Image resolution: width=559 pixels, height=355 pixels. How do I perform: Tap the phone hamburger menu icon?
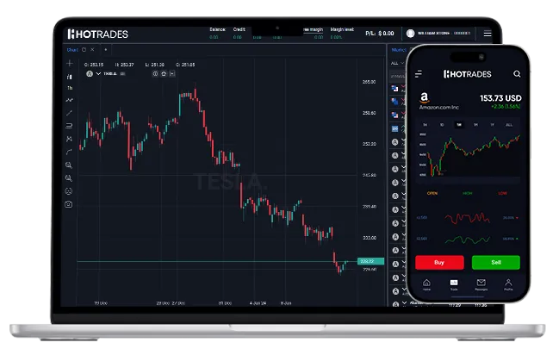coord(420,75)
